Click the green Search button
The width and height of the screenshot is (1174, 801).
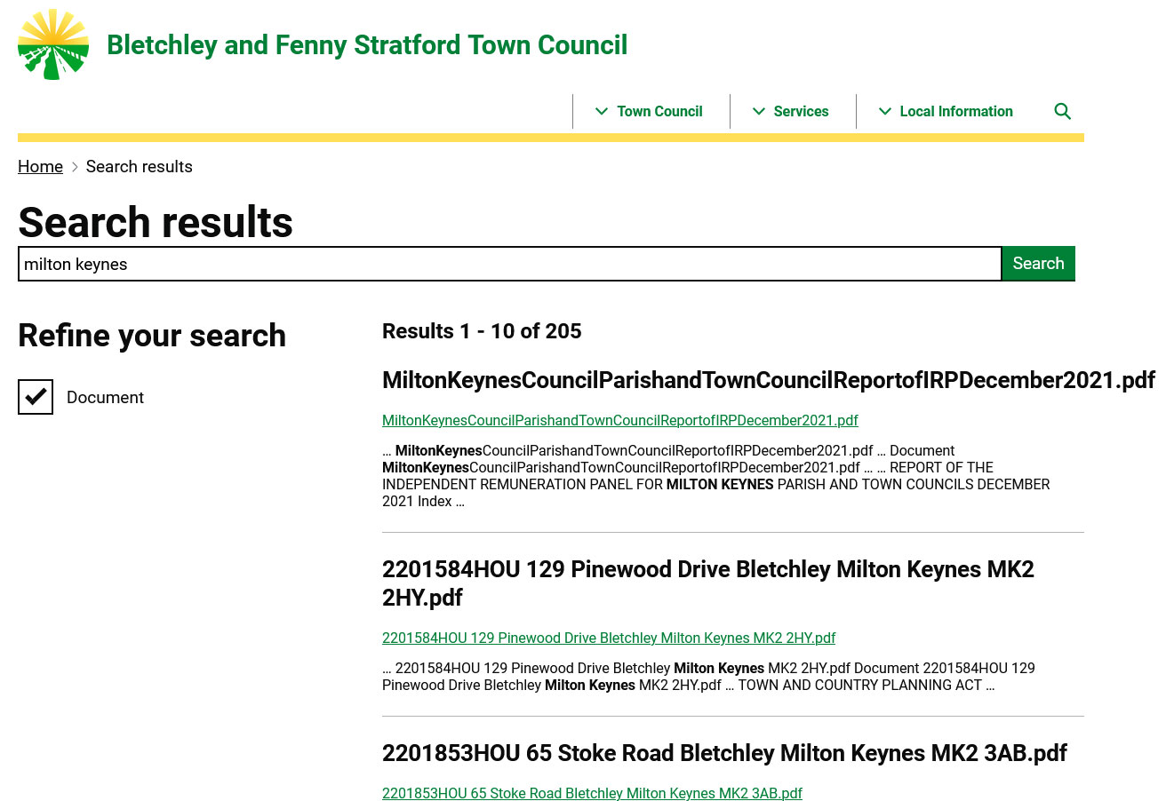(1038, 264)
